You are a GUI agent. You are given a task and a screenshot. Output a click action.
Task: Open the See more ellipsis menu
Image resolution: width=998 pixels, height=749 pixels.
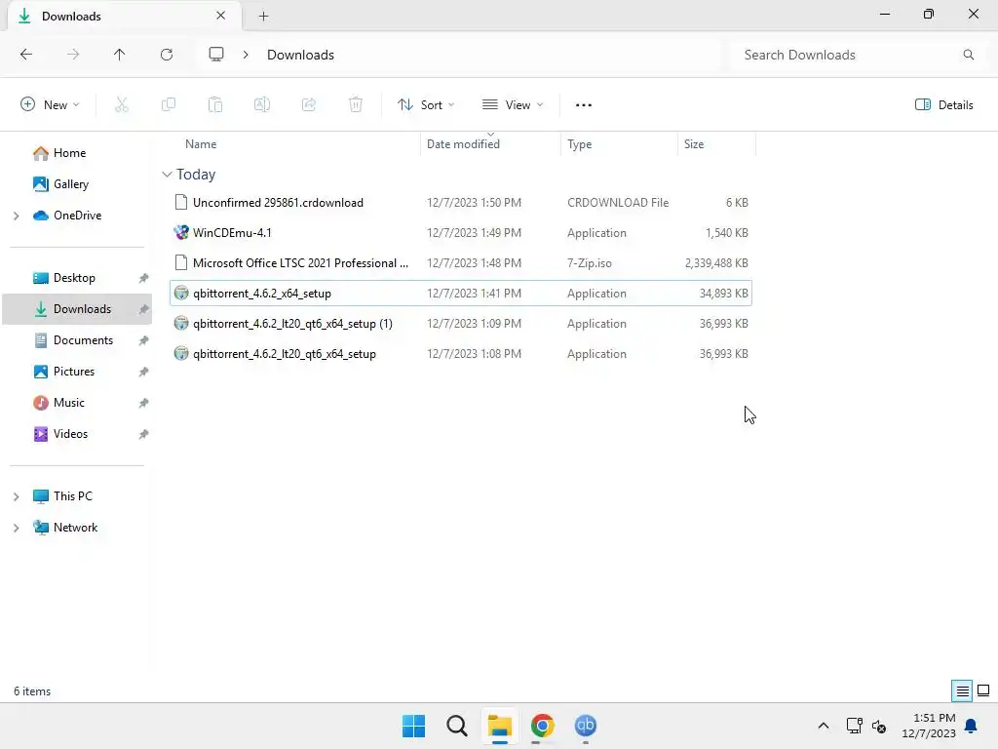(x=584, y=105)
